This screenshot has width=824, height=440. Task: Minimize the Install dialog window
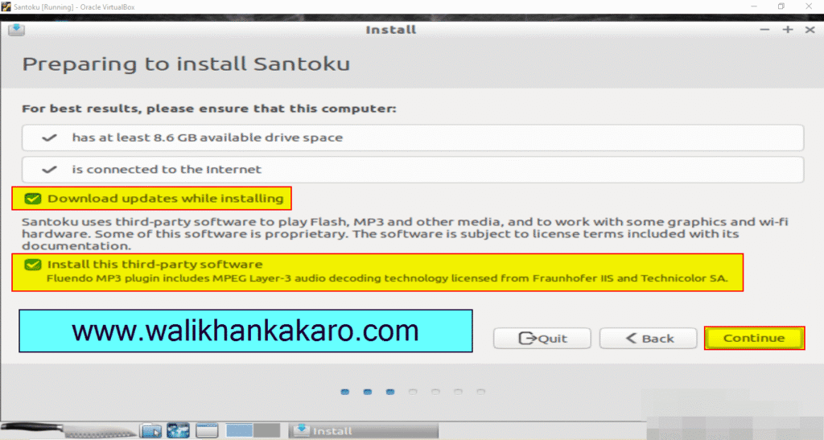[764, 30]
